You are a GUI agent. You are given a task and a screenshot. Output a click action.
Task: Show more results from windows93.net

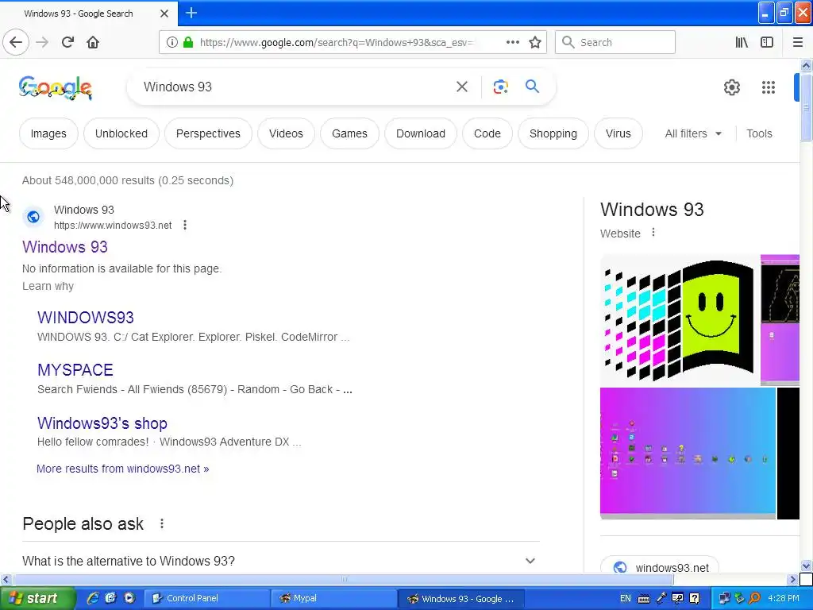pyautogui.click(x=123, y=469)
